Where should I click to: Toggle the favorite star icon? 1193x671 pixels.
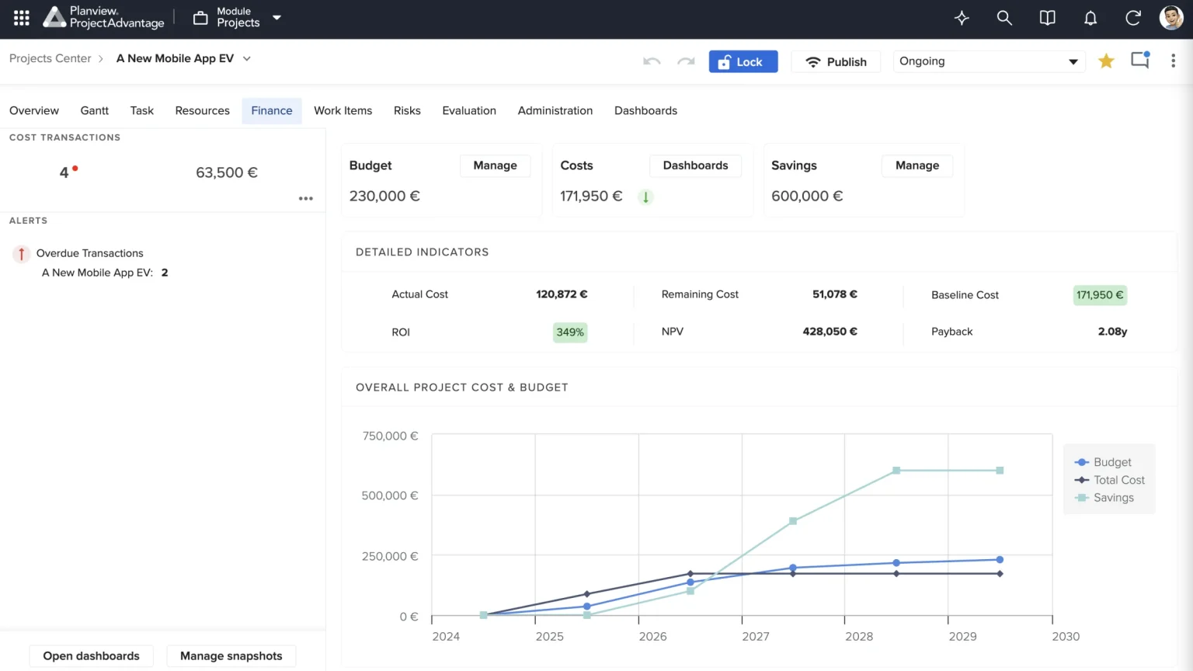1106,61
